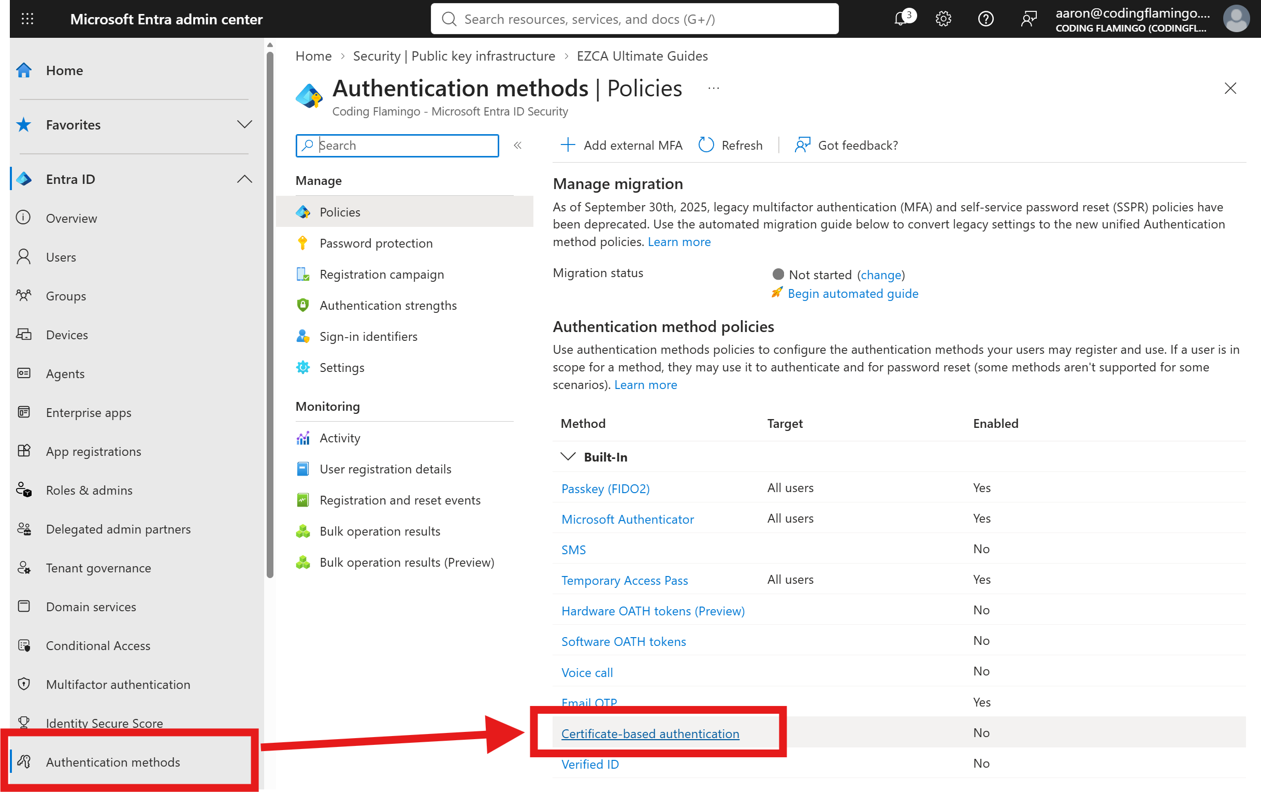Screen dimensions: 1261x792
Task: Click the left sidebar scrollbar
Action: [270, 314]
